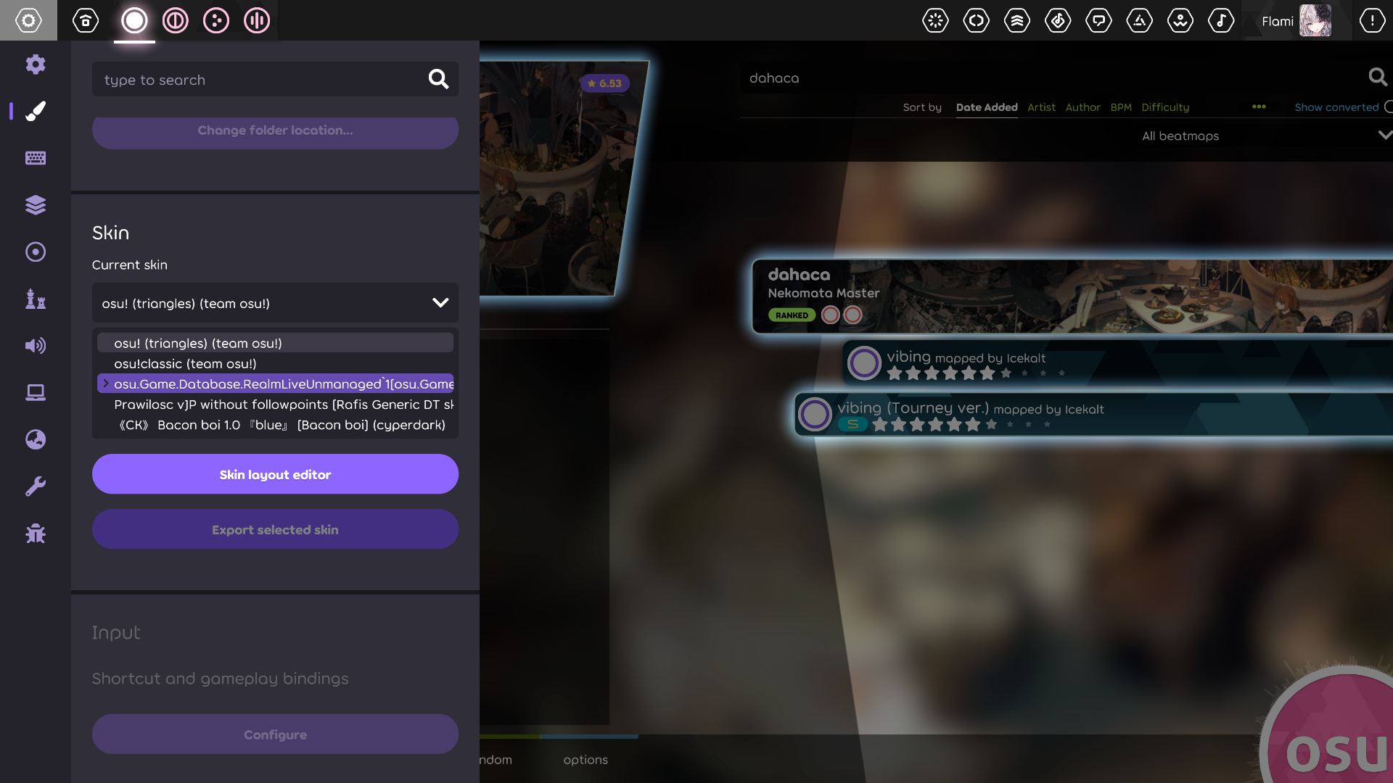Focus the settings 'type to search' field

point(275,79)
